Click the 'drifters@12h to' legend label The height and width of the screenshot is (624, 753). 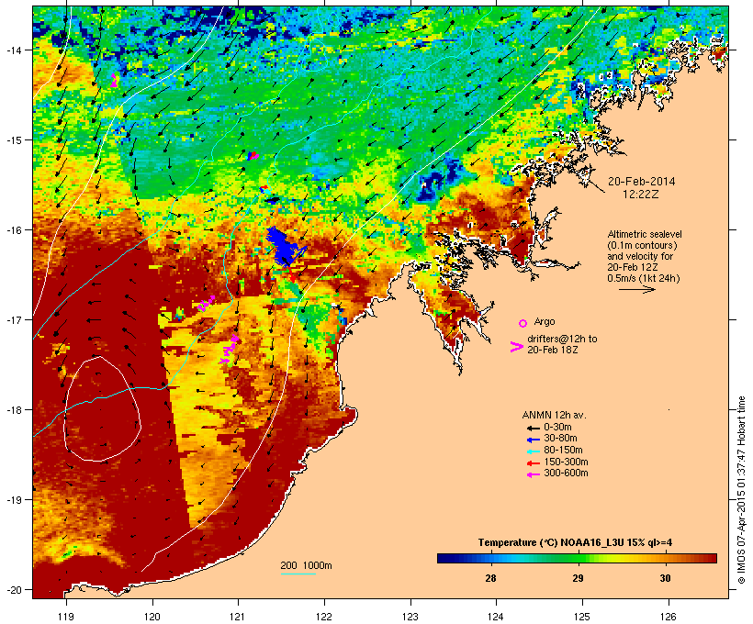(562, 339)
